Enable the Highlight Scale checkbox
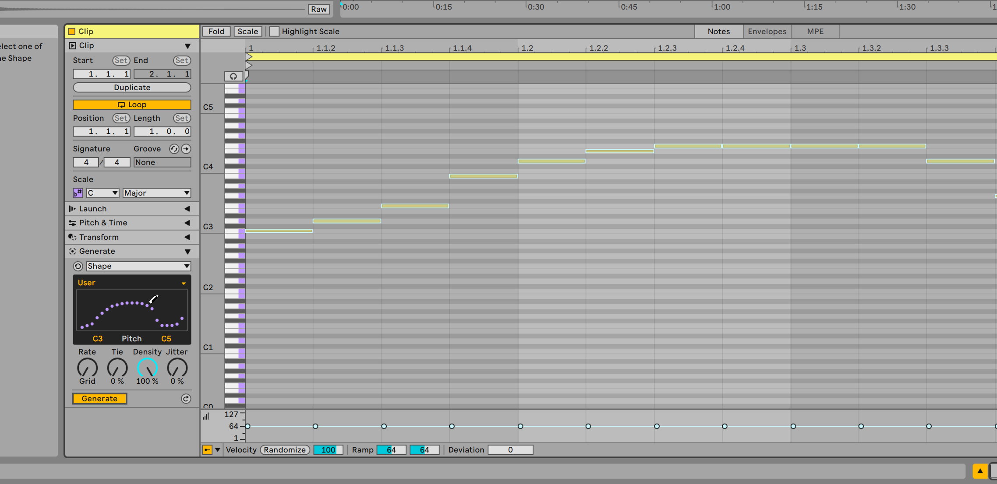Viewport: 997px width, 484px height. click(x=274, y=32)
